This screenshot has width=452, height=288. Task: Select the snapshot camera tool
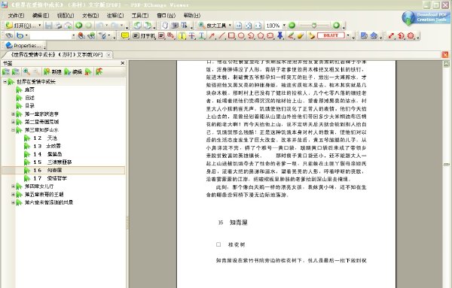pyautogui.click(x=175, y=26)
